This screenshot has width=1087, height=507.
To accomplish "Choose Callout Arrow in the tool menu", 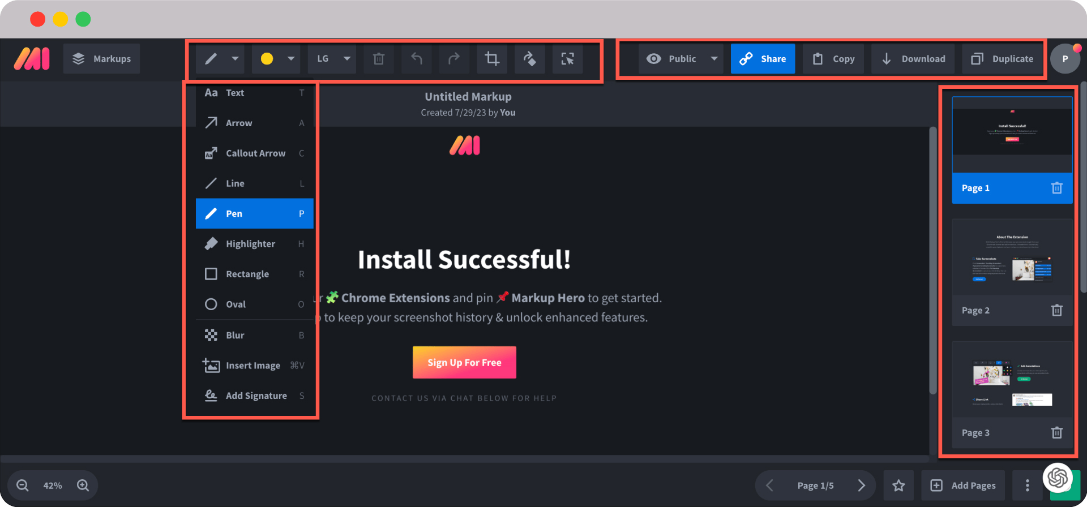I will click(x=254, y=153).
